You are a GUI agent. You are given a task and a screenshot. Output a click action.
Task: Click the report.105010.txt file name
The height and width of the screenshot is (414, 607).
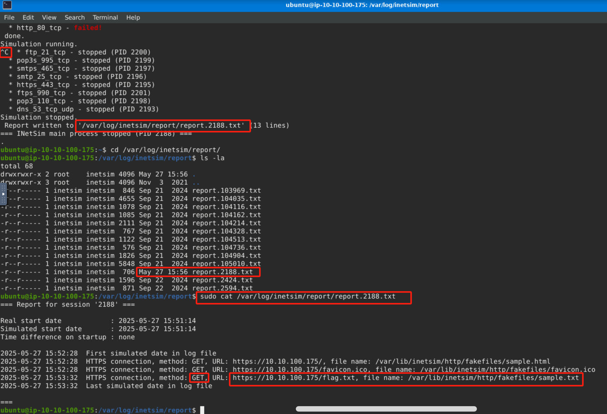click(226, 264)
